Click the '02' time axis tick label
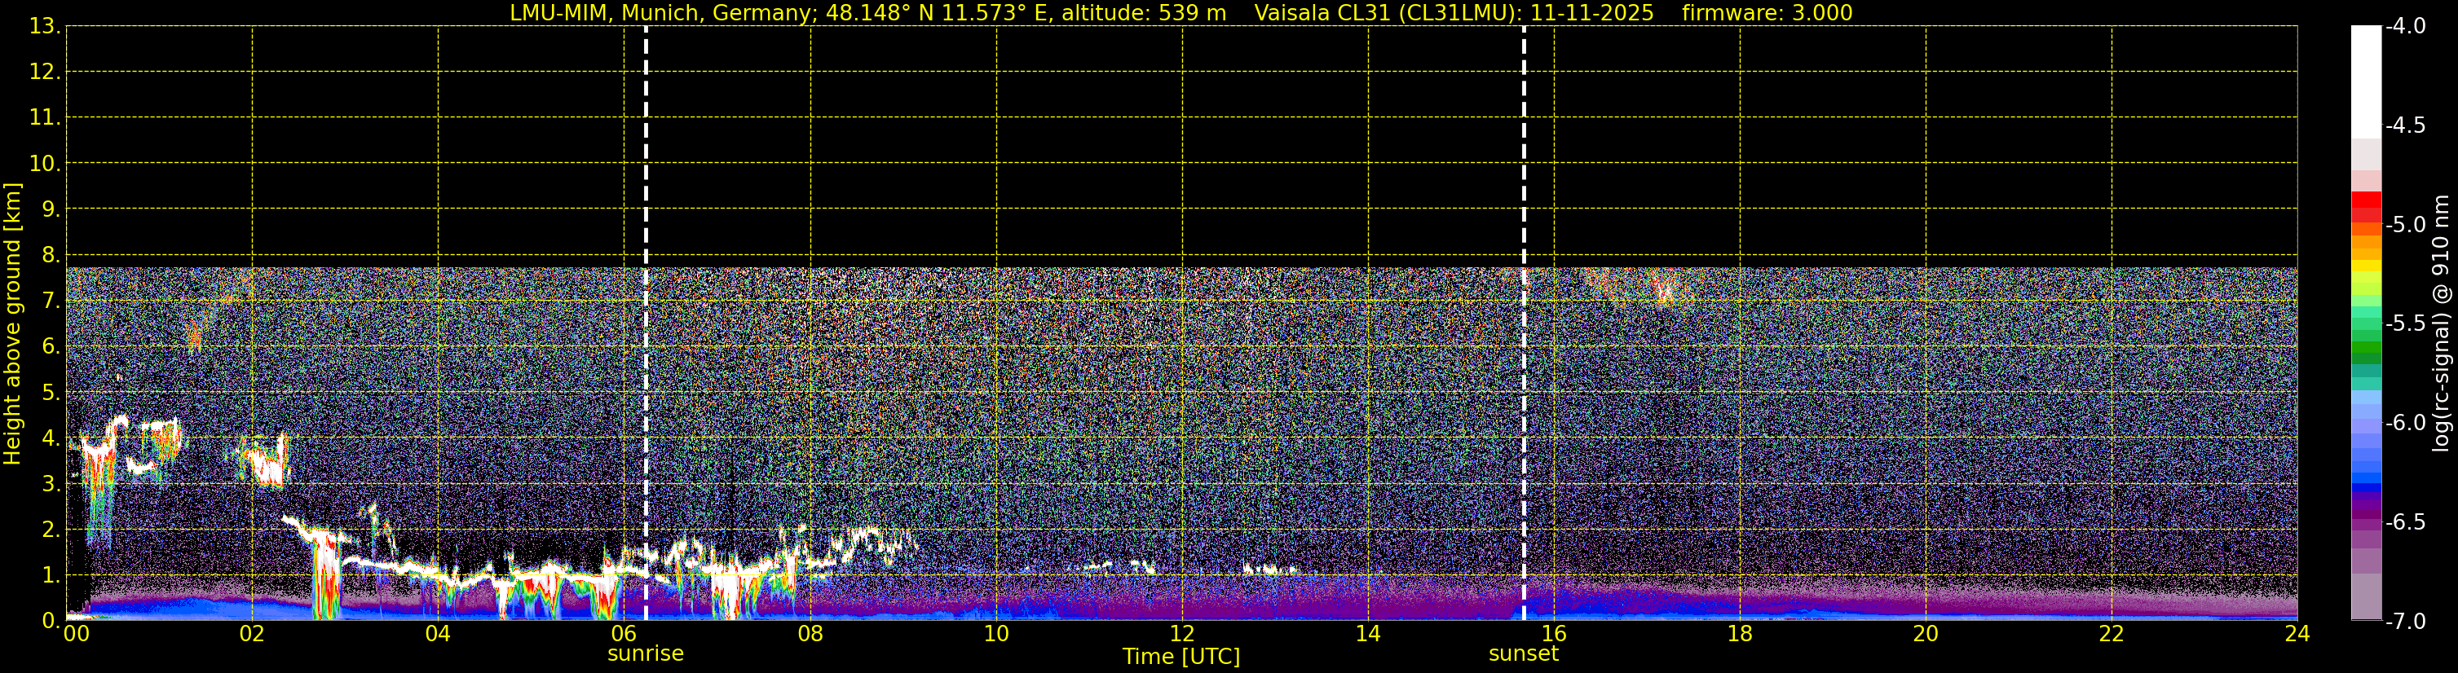2458x673 pixels. pos(252,634)
